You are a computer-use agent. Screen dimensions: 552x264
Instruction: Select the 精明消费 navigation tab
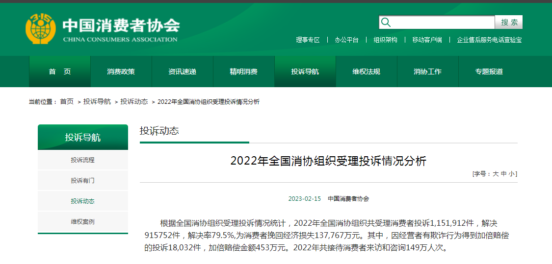click(x=243, y=72)
